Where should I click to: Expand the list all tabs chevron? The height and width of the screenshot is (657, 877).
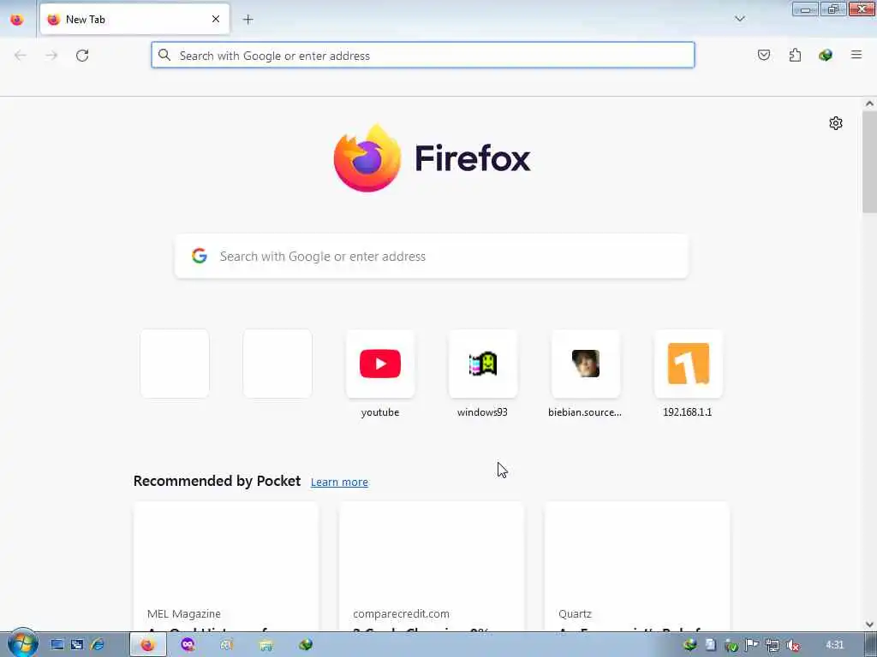pos(739,19)
